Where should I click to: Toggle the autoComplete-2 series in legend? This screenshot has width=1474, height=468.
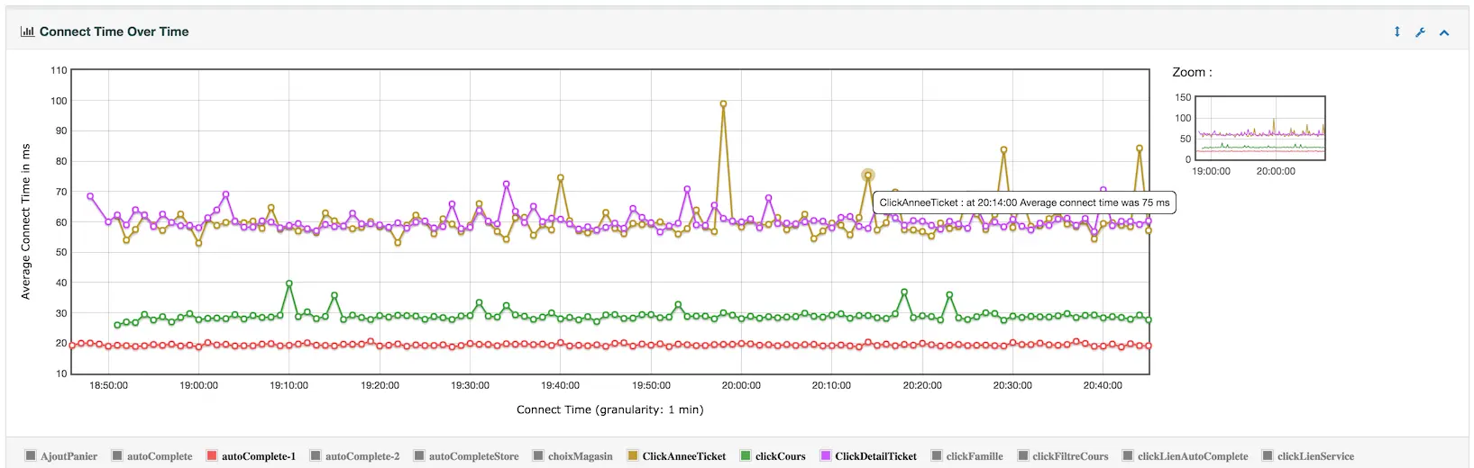355,456
